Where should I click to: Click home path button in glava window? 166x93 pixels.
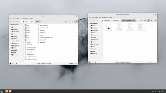pyautogui.click(x=25, y=21)
